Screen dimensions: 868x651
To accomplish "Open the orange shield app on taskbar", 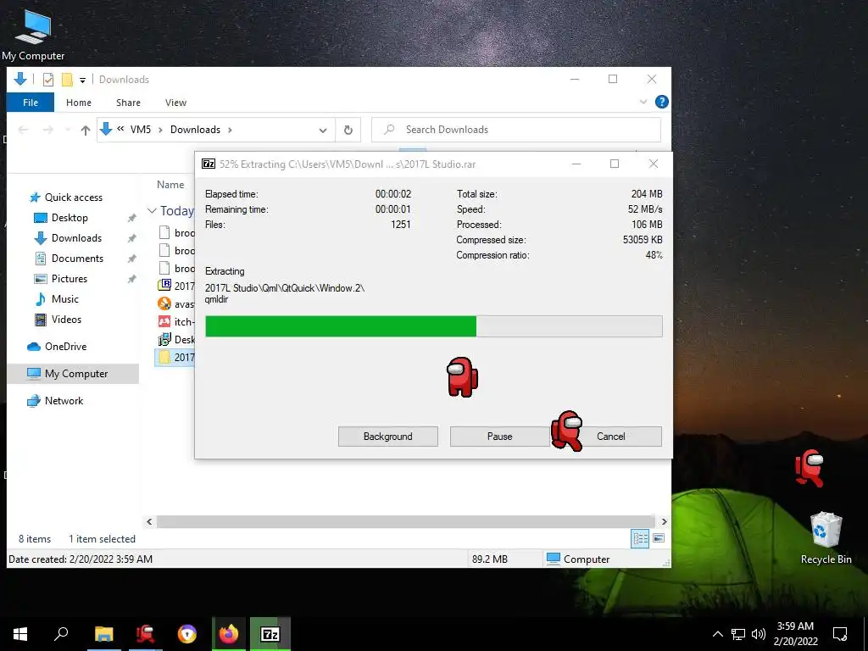I will [x=187, y=634].
